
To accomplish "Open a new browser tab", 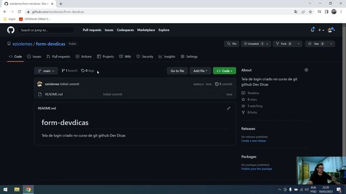I will pos(61,4).
